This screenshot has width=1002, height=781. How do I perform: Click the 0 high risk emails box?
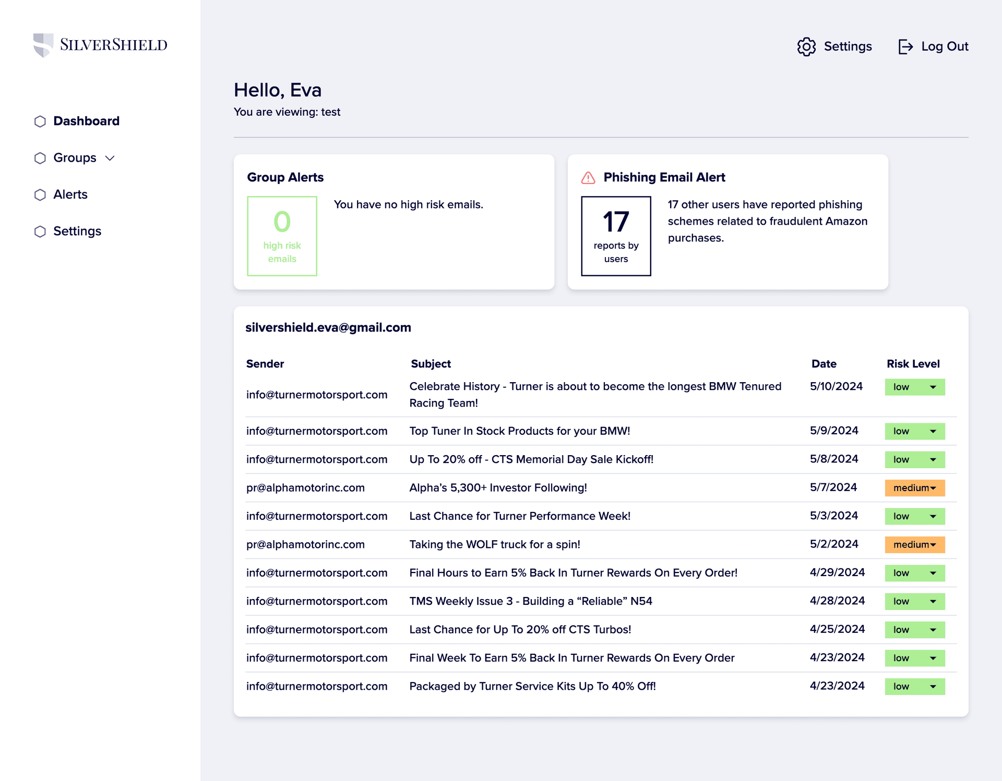(282, 236)
